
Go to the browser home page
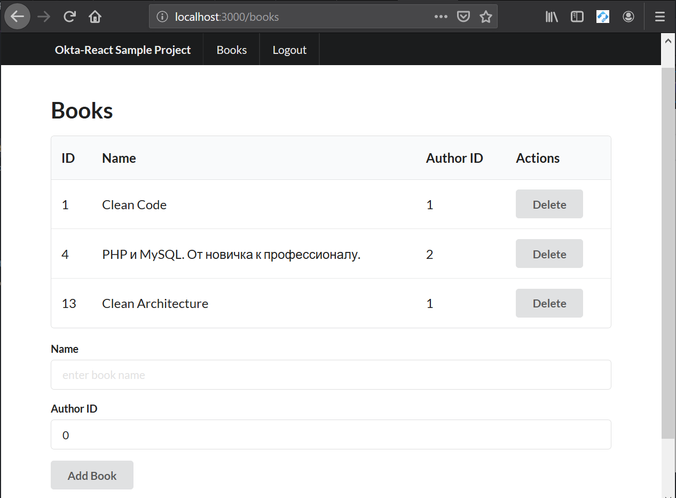click(x=95, y=17)
